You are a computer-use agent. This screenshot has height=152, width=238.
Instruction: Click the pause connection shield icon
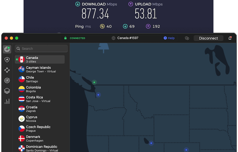pos(187,38)
